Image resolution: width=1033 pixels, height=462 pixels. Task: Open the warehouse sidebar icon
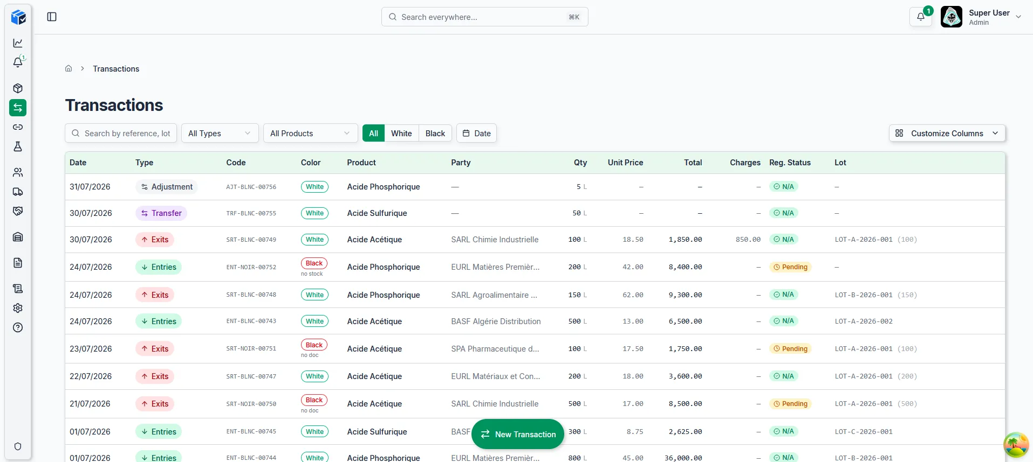tap(18, 237)
